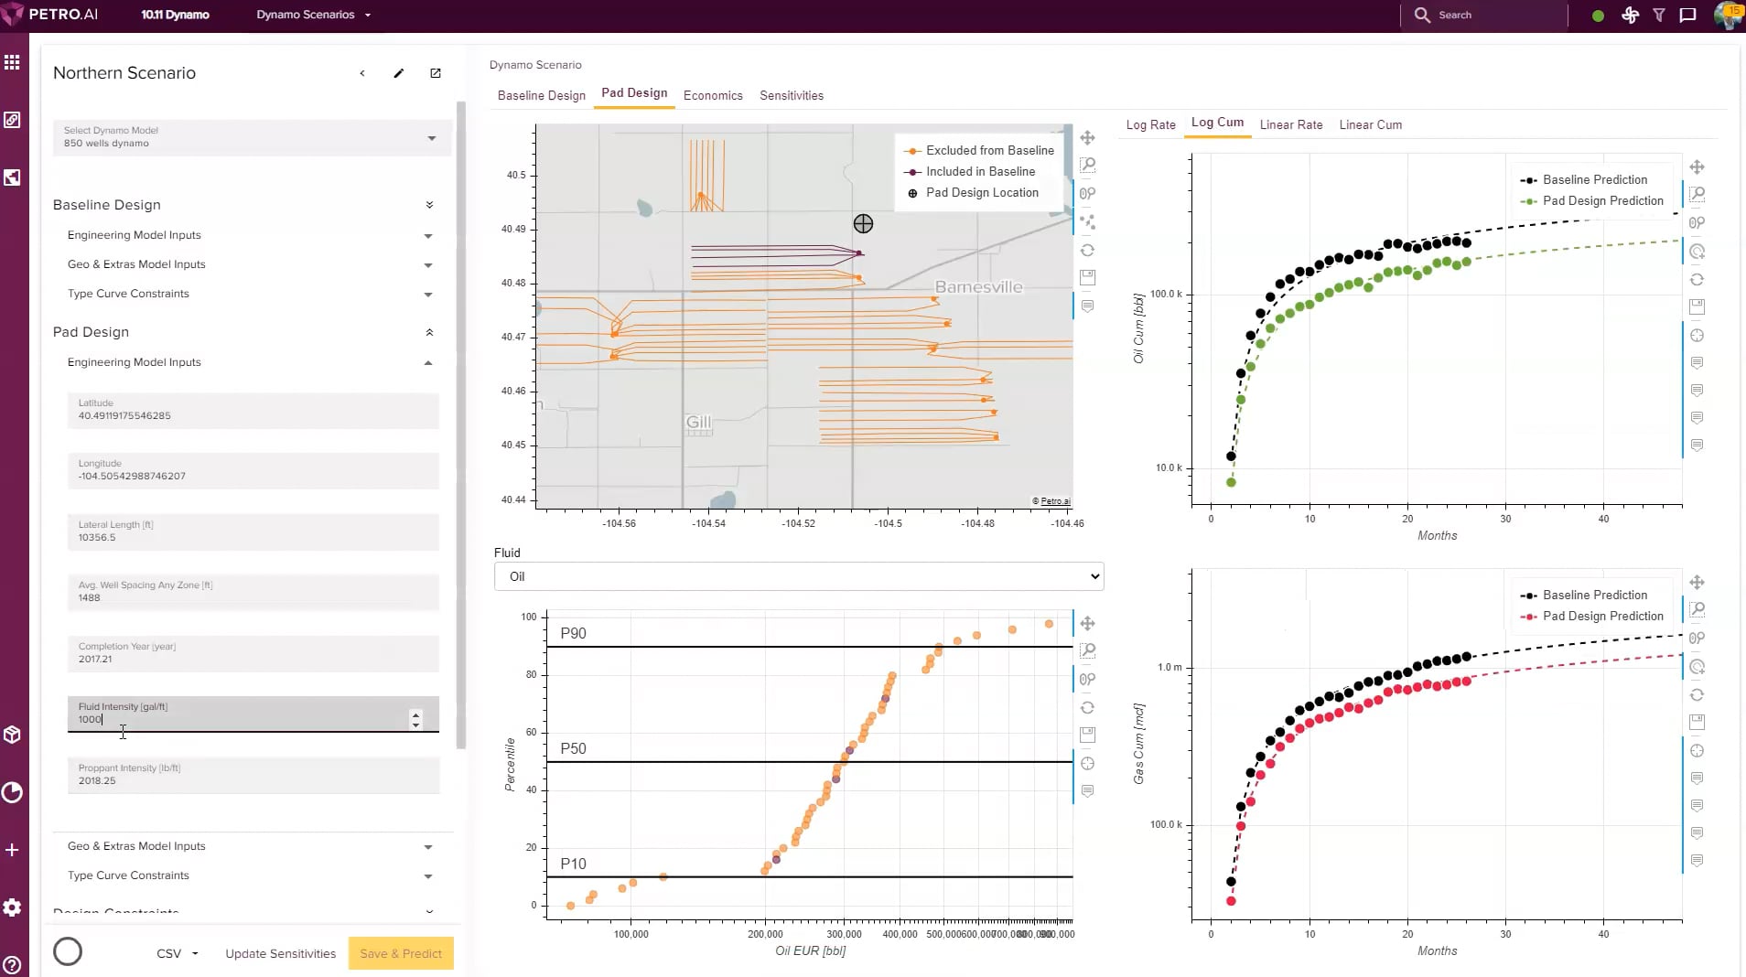Viewport: 1746px width, 977px height.
Task: Switch to the Economics tab
Action: [713, 95]
